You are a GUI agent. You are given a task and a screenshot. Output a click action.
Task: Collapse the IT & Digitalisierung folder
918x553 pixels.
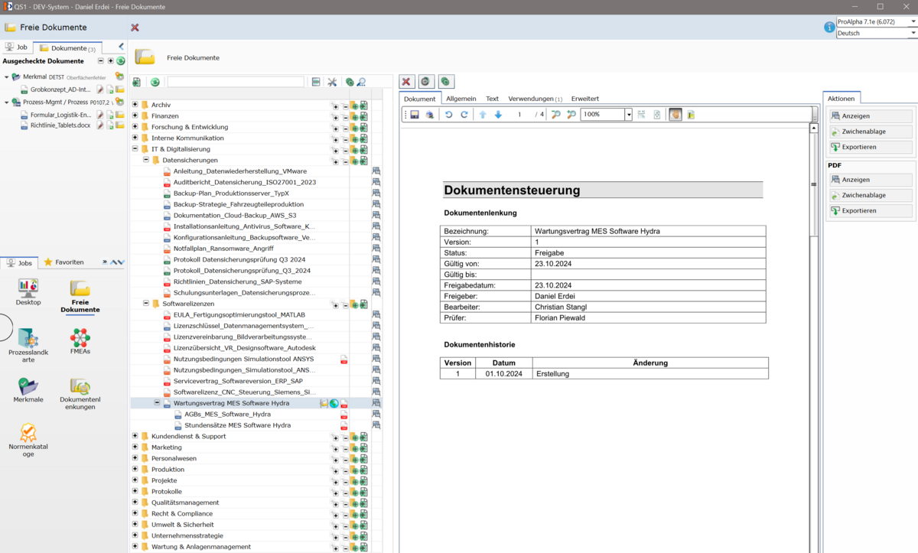(135, 149)
